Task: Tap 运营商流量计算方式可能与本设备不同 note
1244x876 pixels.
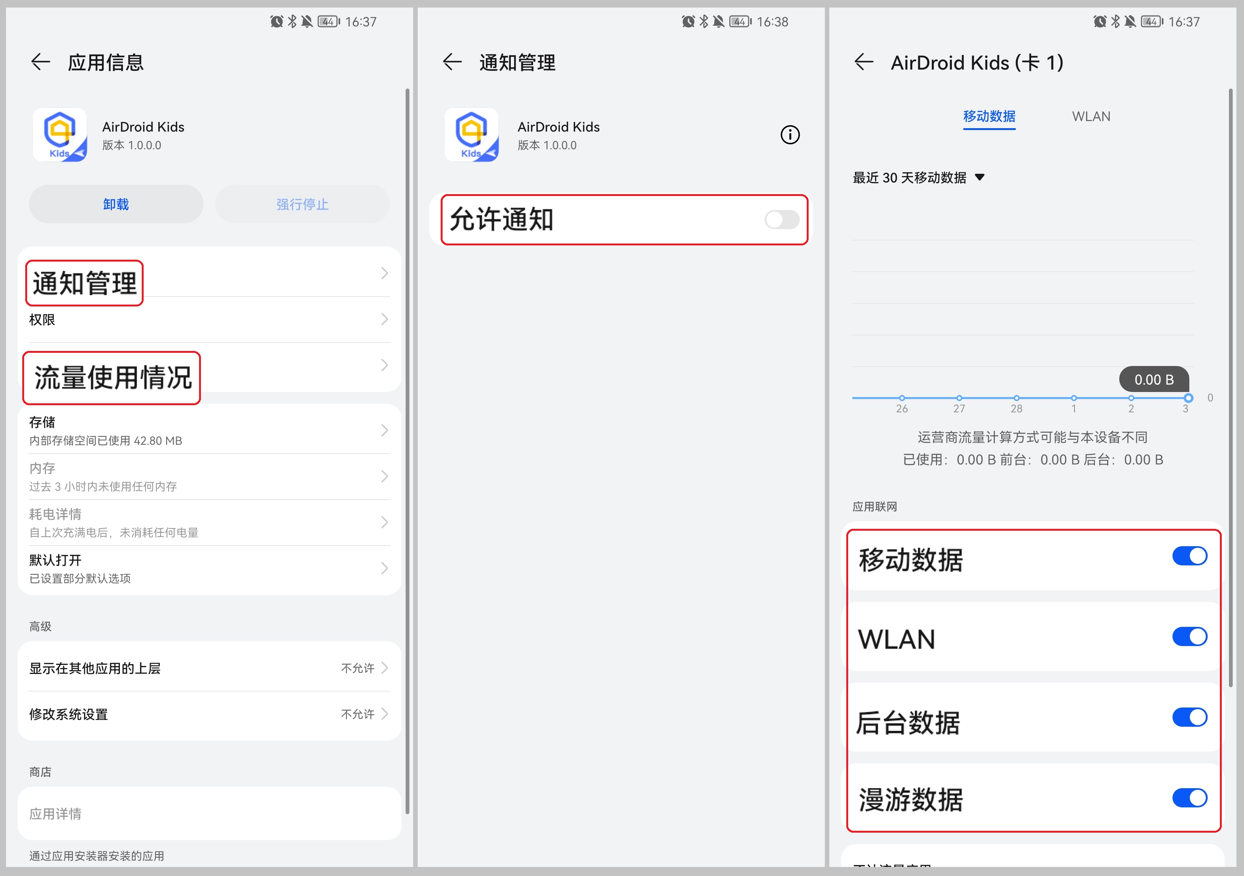Action: (1033, 437)
